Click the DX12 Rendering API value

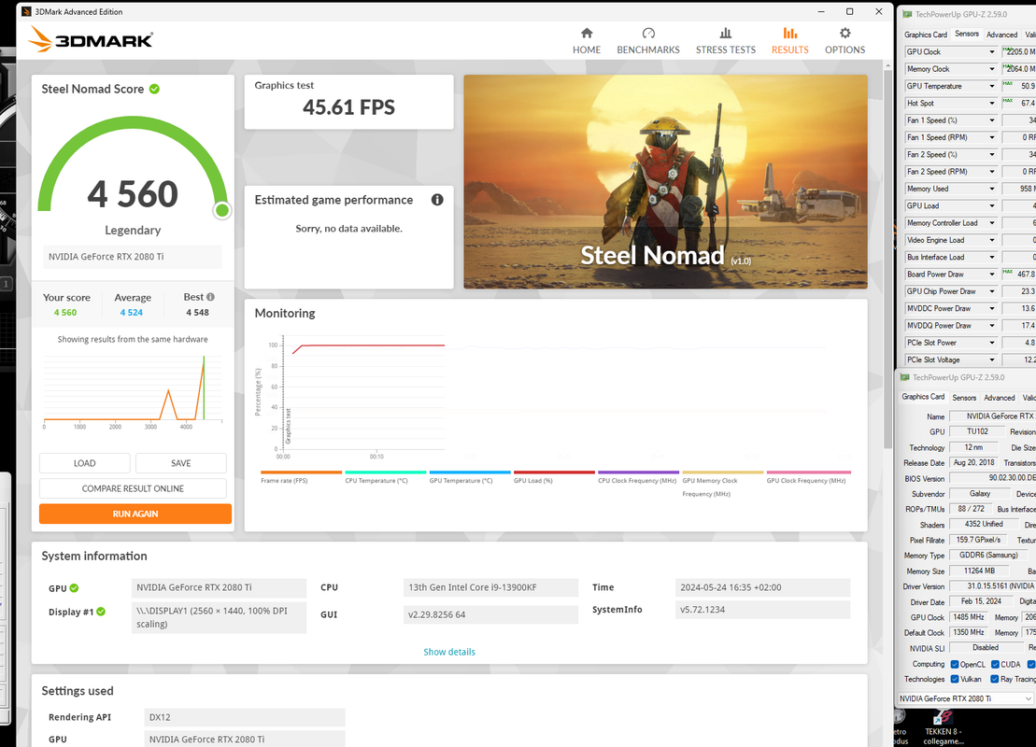tap(245, 717)
